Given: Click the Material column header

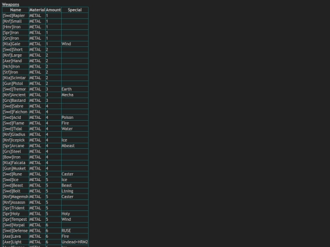Looking at the screenshot, I should tap(37, 10).
